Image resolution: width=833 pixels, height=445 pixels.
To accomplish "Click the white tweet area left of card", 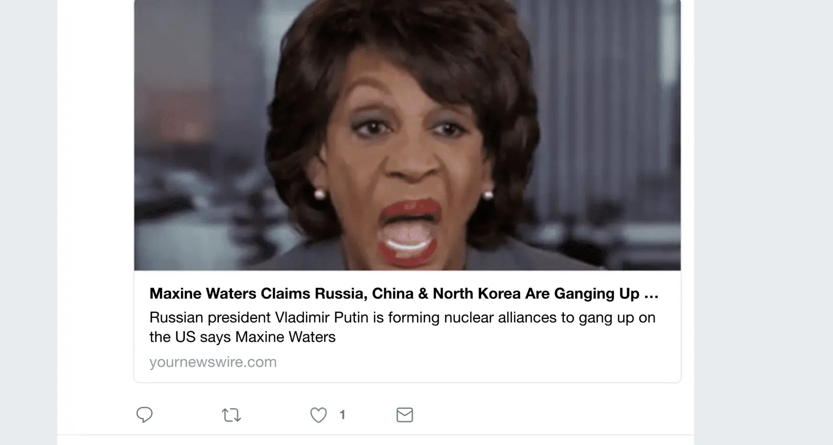I will click(x=95, y=209).
